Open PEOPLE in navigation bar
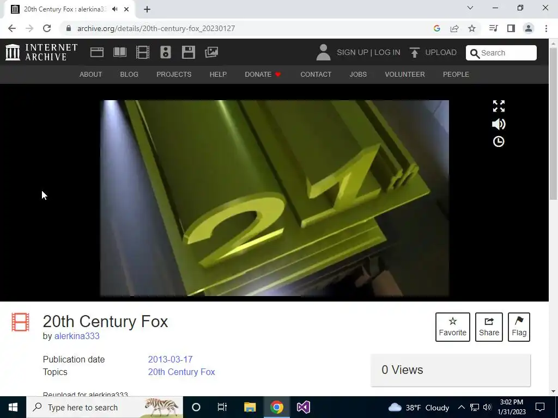Screen dimensions: 558x418 coord(456,74)
